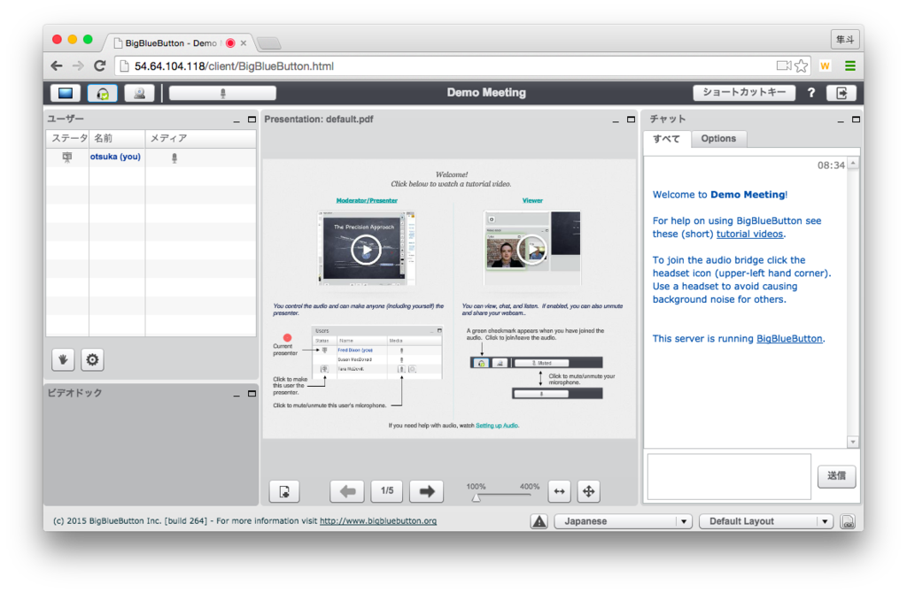Play the Viewer tutorial video
Image resolution: width=907 pixels, height=593 pixels.
coord(531,250)
